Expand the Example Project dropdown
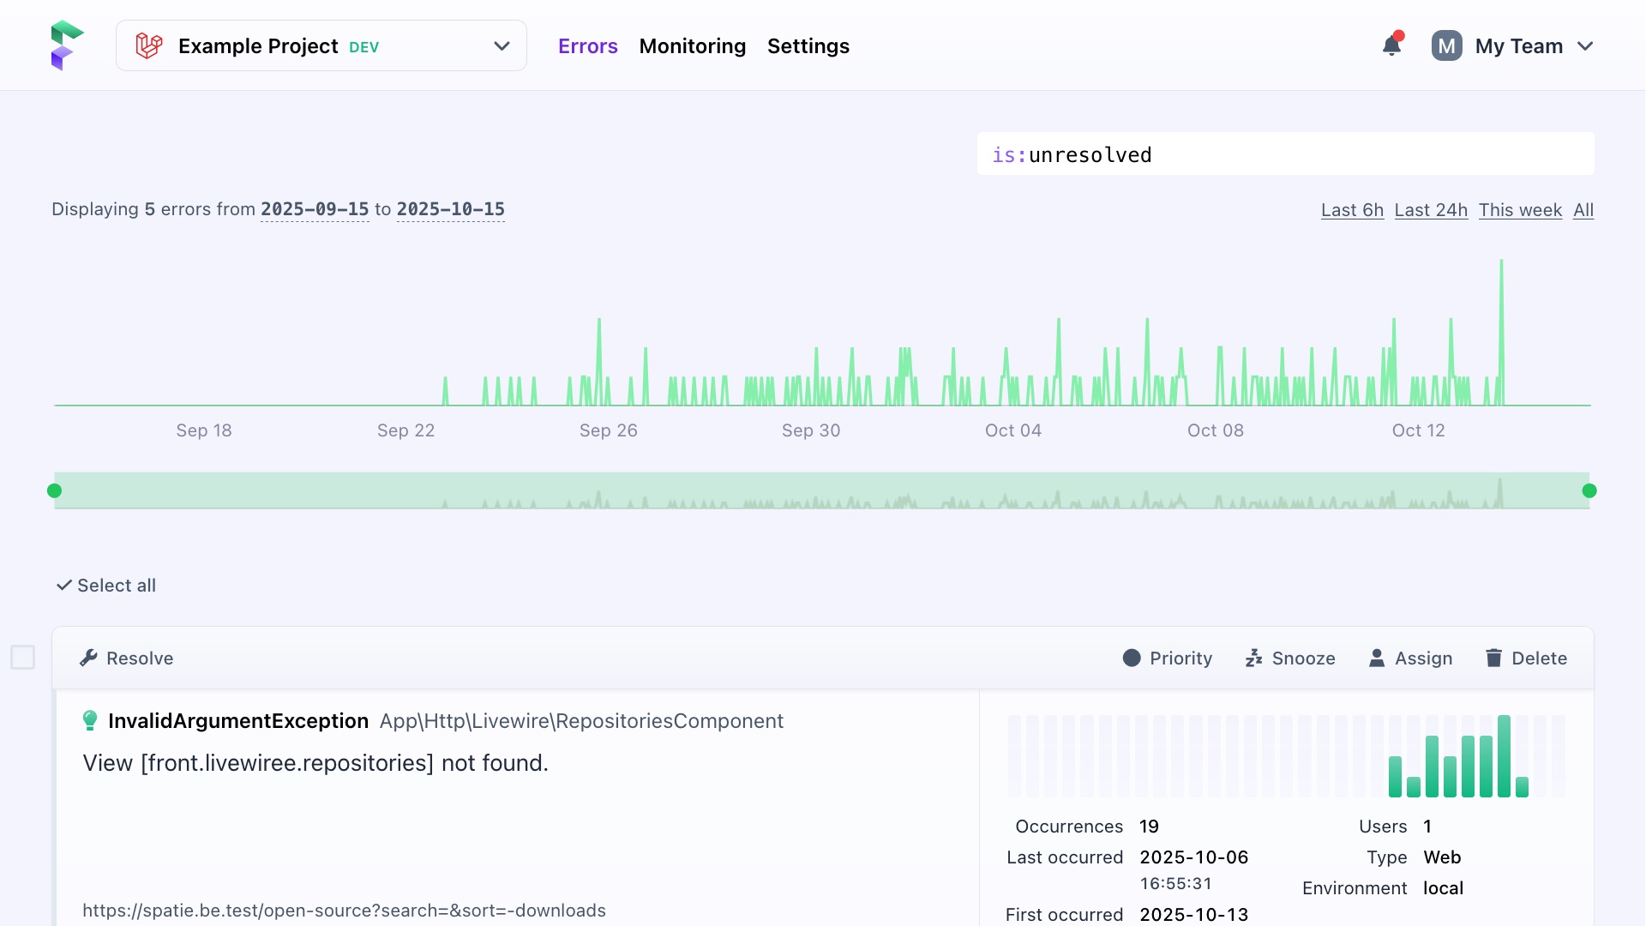Image resolution: width=1646 pixels, height=926 pixels. coord(502,45)
